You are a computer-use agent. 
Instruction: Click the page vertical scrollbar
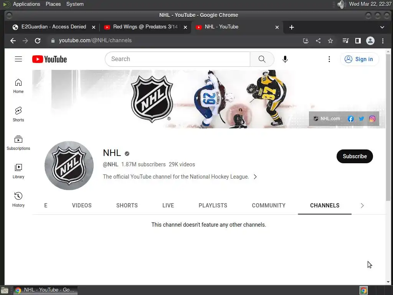click(388, 127)
